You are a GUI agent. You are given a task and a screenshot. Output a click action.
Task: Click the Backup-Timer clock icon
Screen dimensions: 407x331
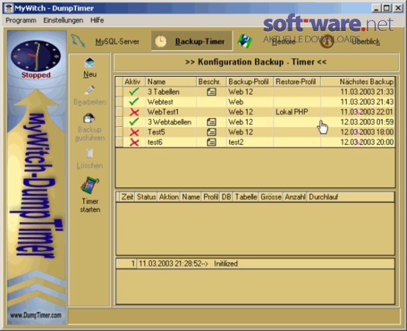coord(161,41)
